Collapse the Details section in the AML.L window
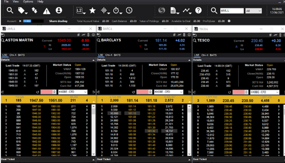This screenshot has height=163, width=285. coord(94,60)
